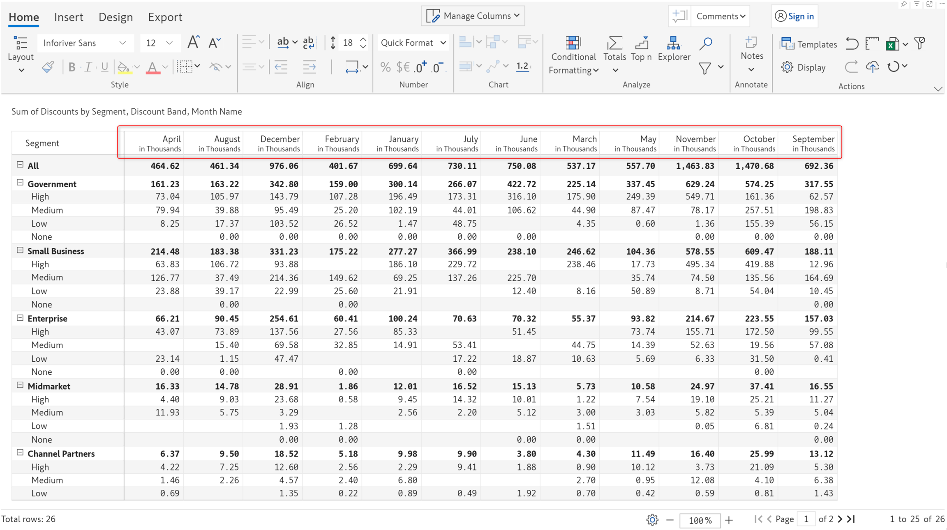Switch to the Design tab
The width and height of the screenshot is (947, 530).
[115, 17]
